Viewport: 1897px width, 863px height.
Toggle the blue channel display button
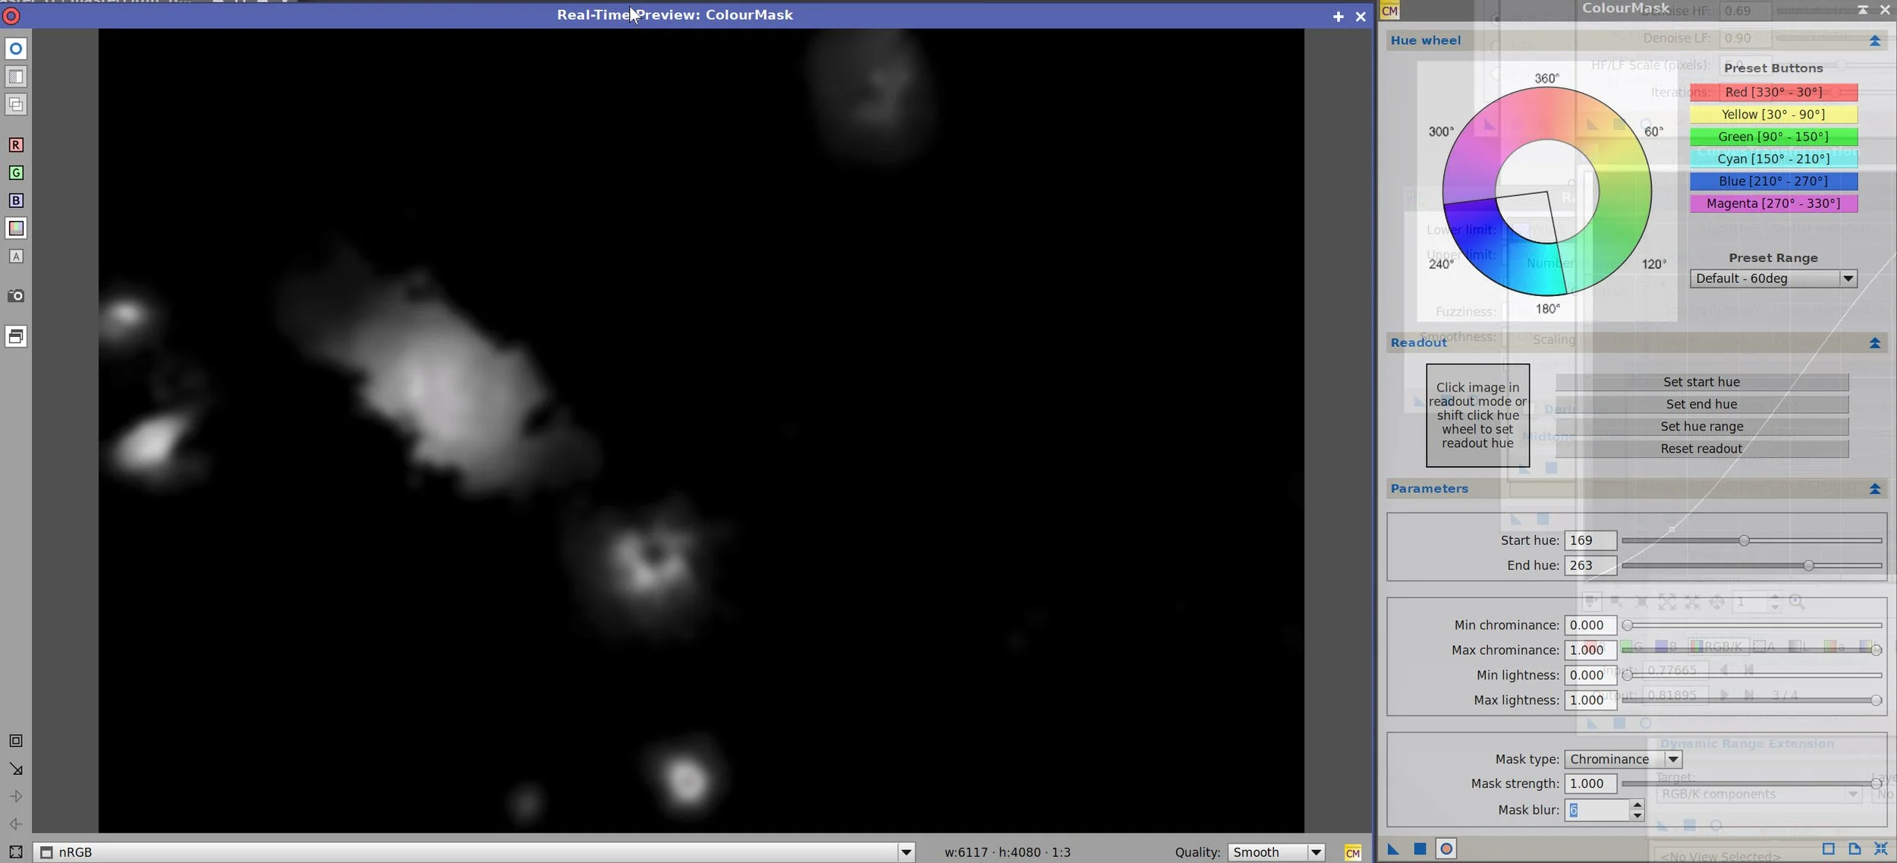point(16,200)
